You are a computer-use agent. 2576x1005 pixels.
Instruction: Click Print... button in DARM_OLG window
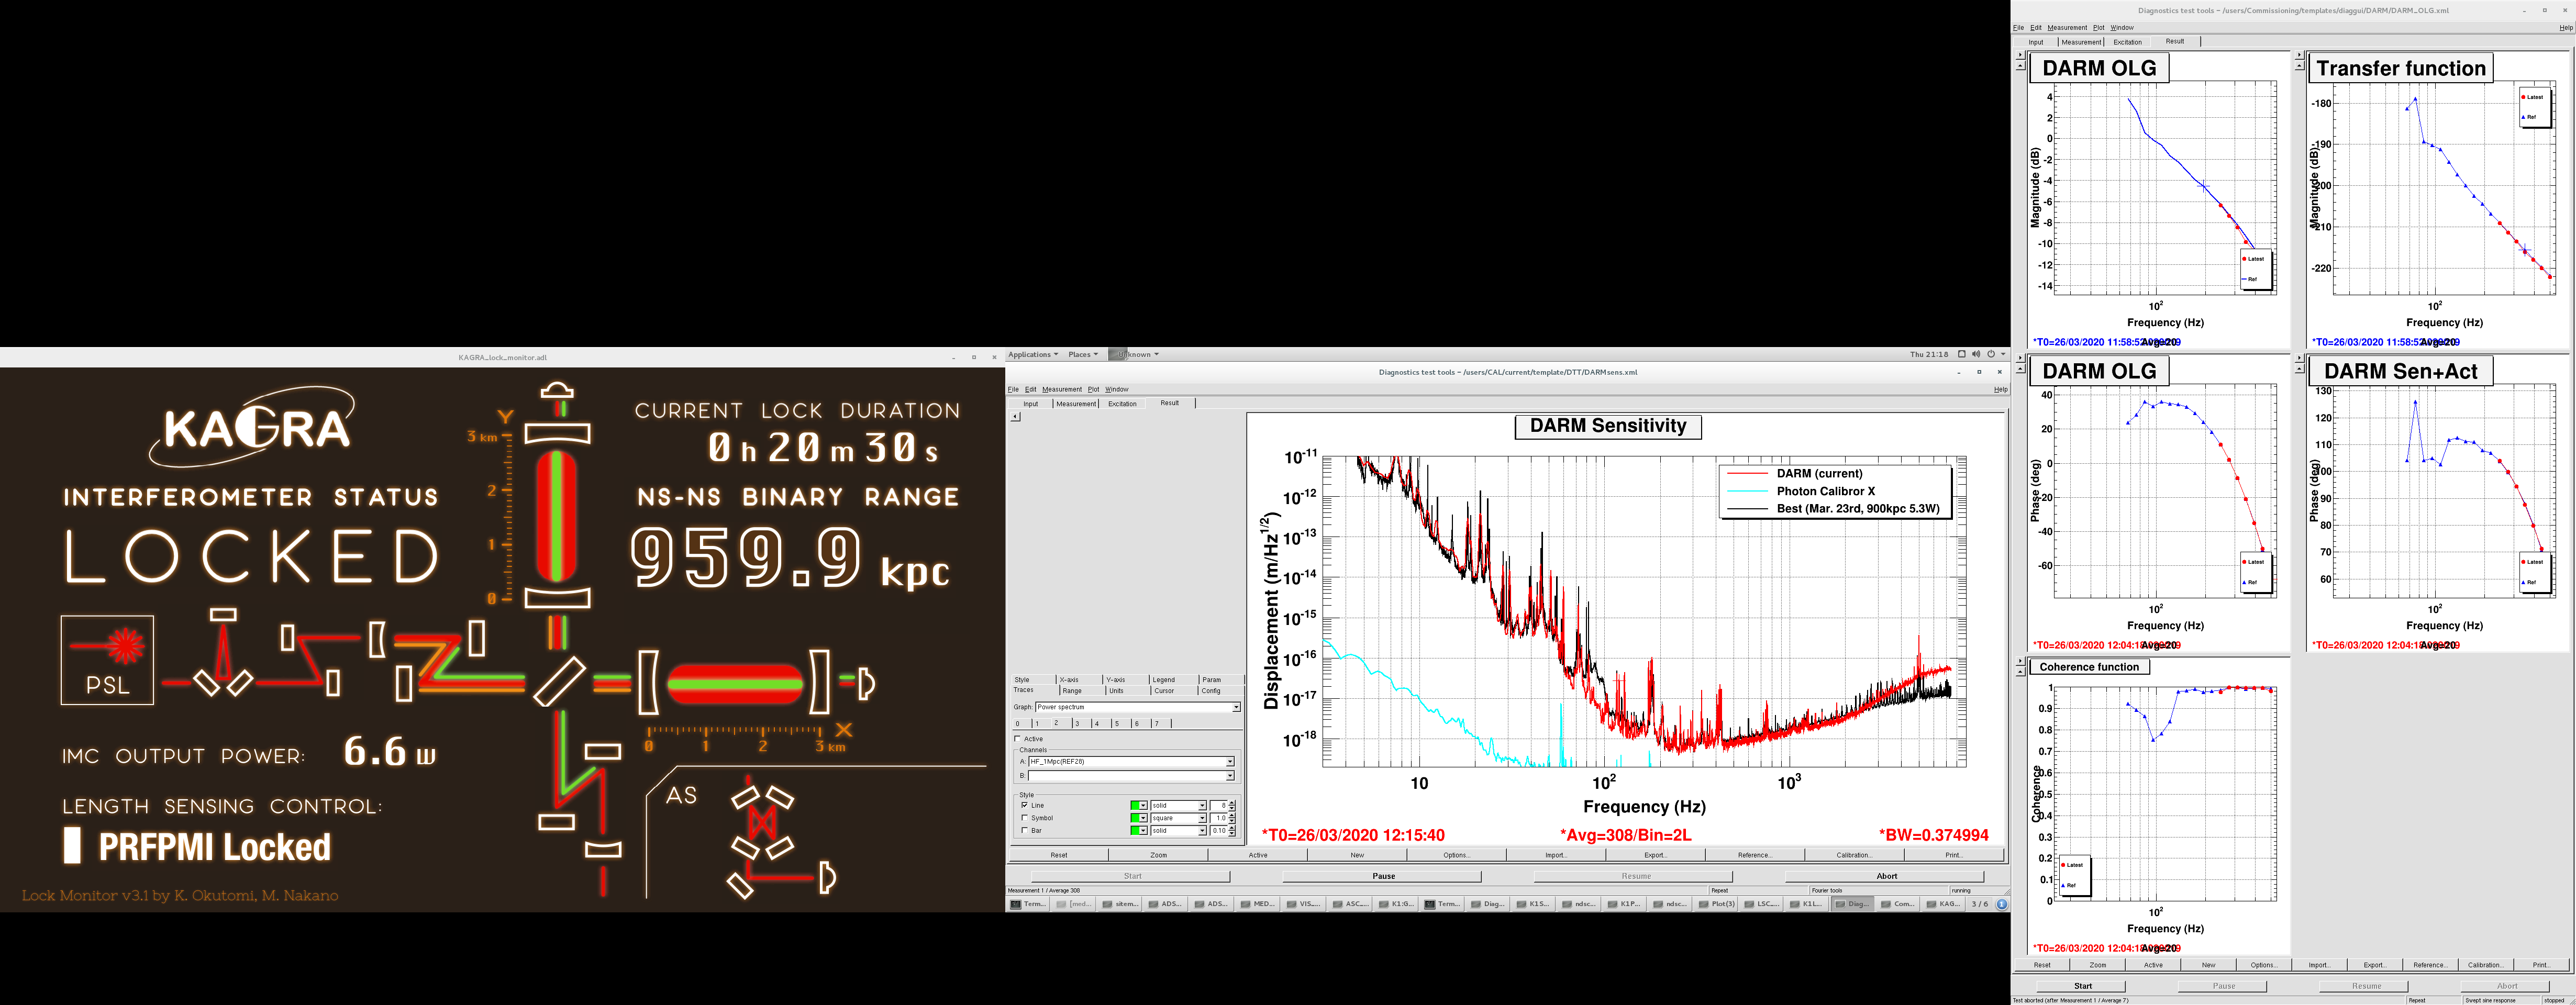click(2541, 965)
